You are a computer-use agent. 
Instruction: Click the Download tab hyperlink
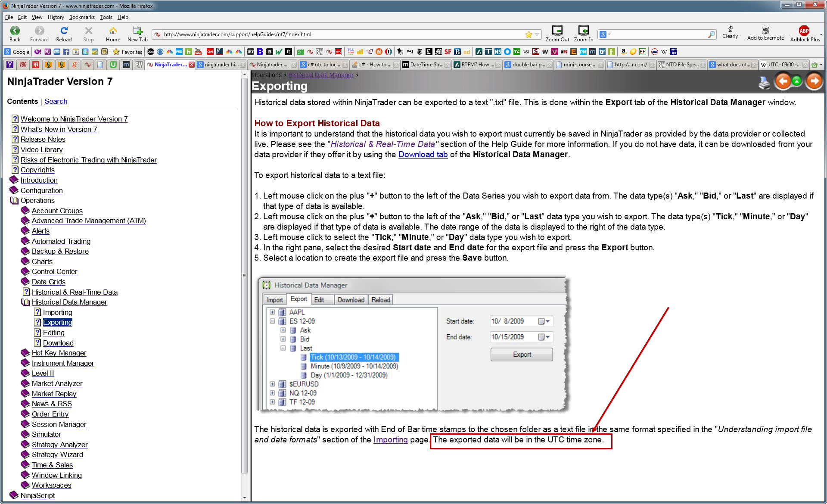[423, 155]
